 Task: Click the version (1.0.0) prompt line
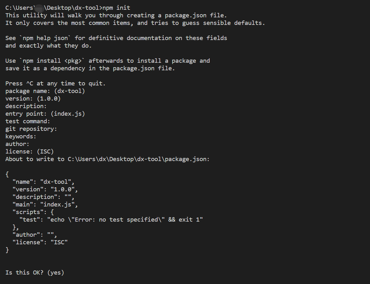click(33, 98)
